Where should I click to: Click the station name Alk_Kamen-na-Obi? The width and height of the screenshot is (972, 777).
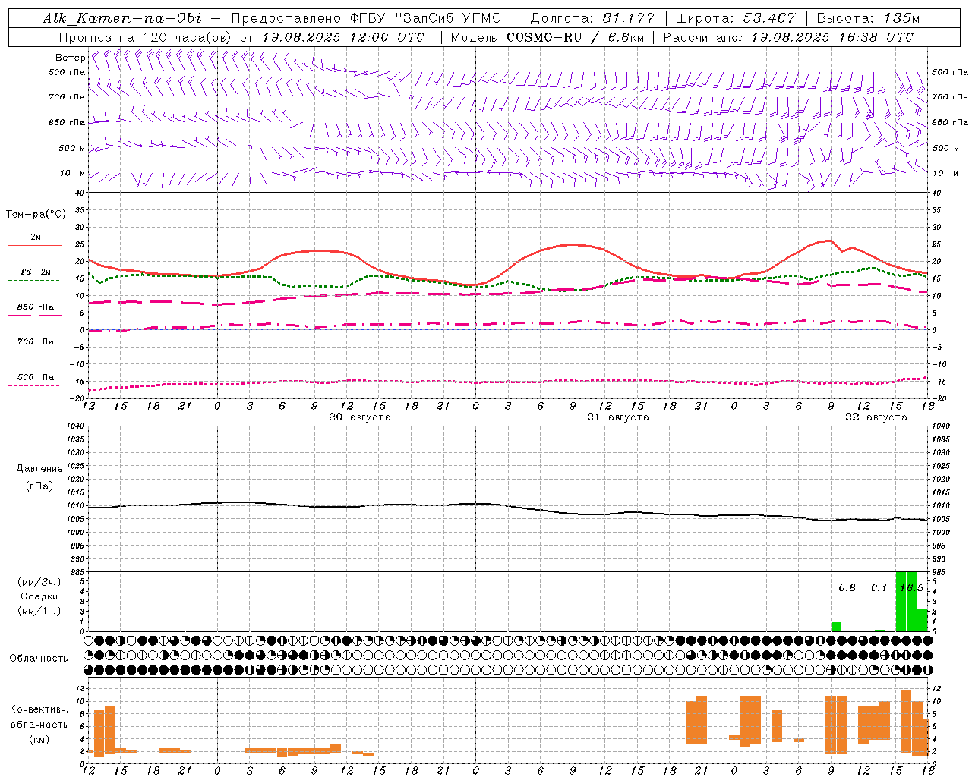122,18
